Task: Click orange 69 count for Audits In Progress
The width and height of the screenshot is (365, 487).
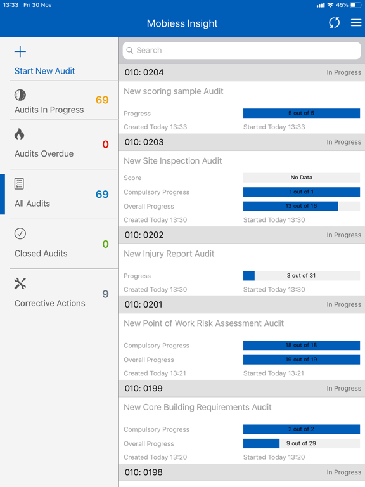Action: tap(102, 100)
